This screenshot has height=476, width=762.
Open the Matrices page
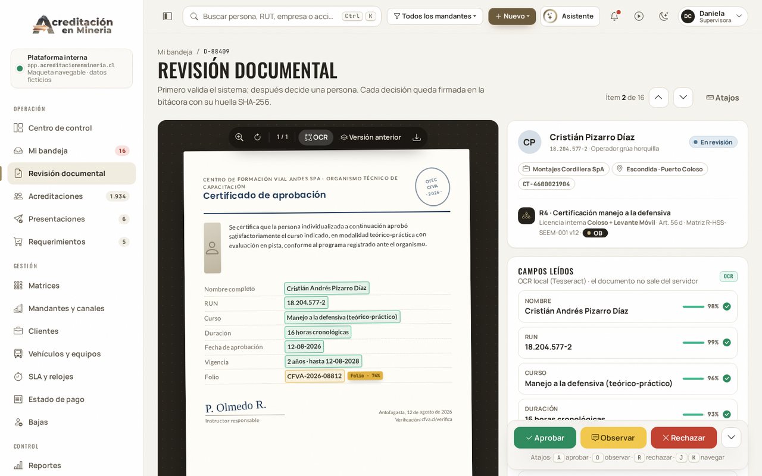71,286
